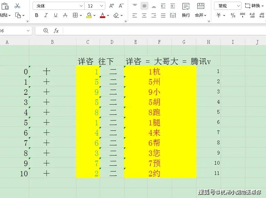Align text left

(x=135, y=15)
